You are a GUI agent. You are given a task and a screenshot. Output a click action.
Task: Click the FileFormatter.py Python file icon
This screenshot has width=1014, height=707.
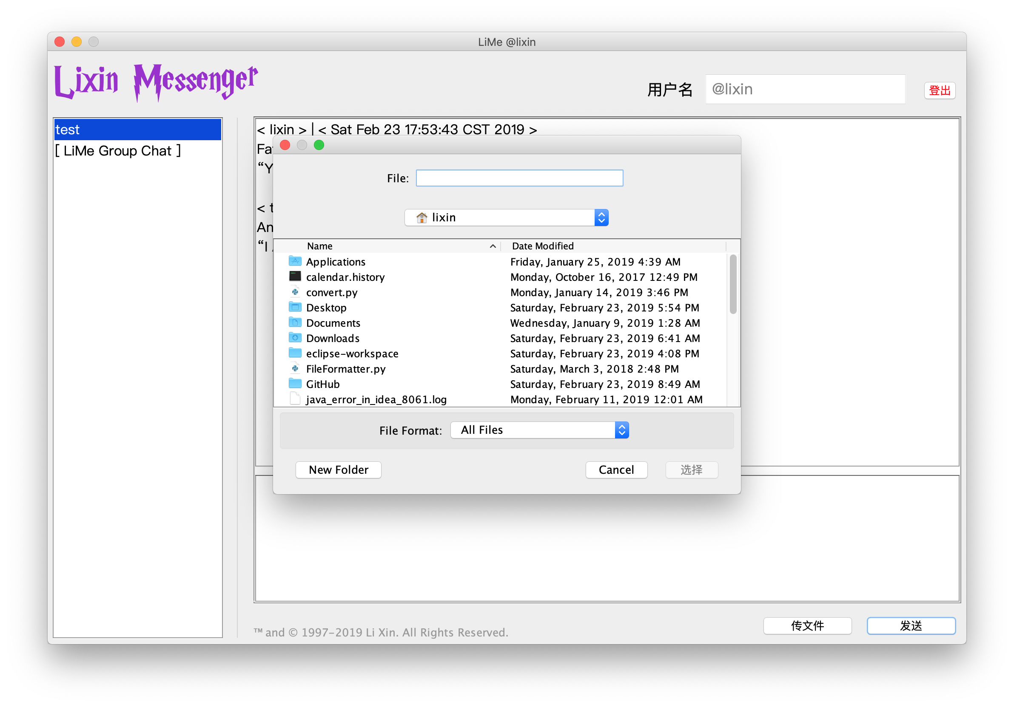coord(295,369)
